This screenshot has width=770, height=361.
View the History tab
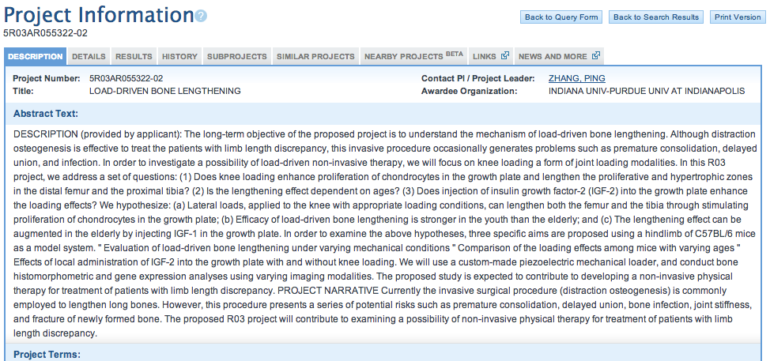click(x=179, y=56)
